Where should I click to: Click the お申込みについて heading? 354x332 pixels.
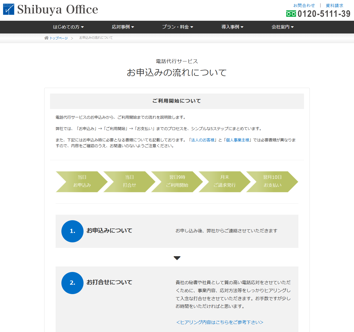[x=110, y=230]
